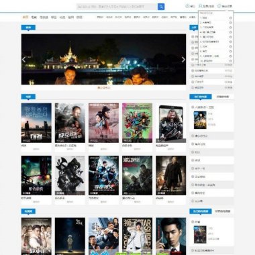Click the blue magnifier search button

point(161,7)
